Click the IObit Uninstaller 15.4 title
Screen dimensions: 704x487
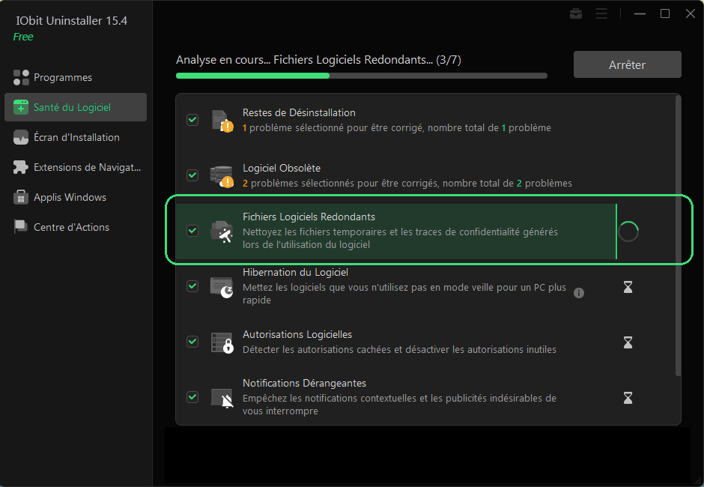(x=71, y=21)
